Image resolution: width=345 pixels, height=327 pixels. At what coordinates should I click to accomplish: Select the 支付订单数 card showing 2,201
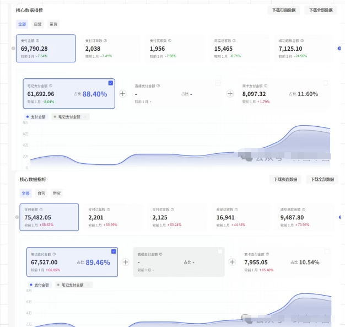coord(116,217)
